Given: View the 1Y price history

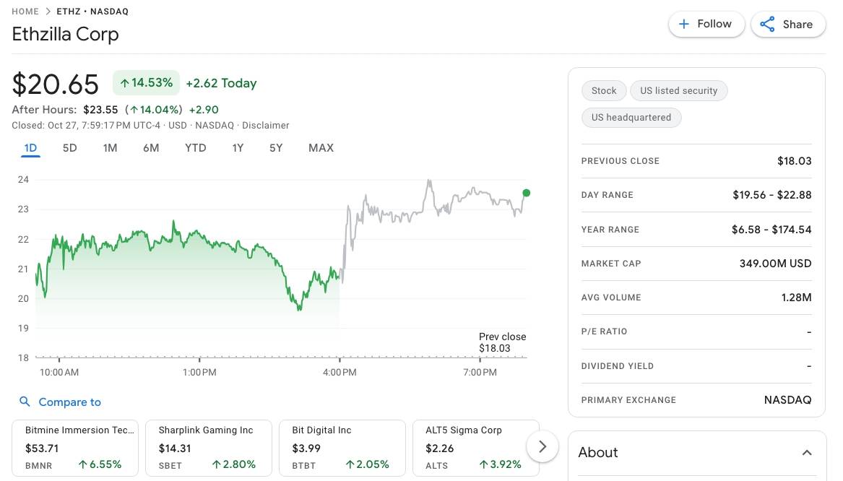Looking at the screenshot, I should tap(238, 148).
